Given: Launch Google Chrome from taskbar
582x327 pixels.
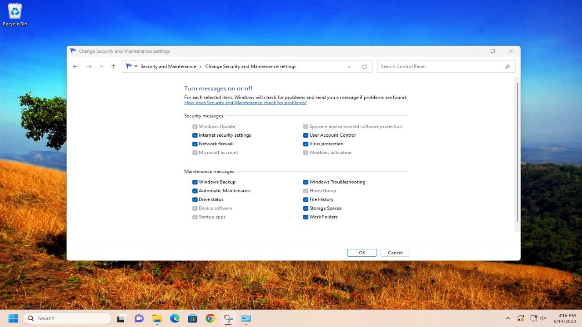Looking at the screenshot, I should pyautogui.click(x=210, y=318).
